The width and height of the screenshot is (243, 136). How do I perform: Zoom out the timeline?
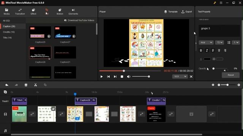(x=219, y=85)
